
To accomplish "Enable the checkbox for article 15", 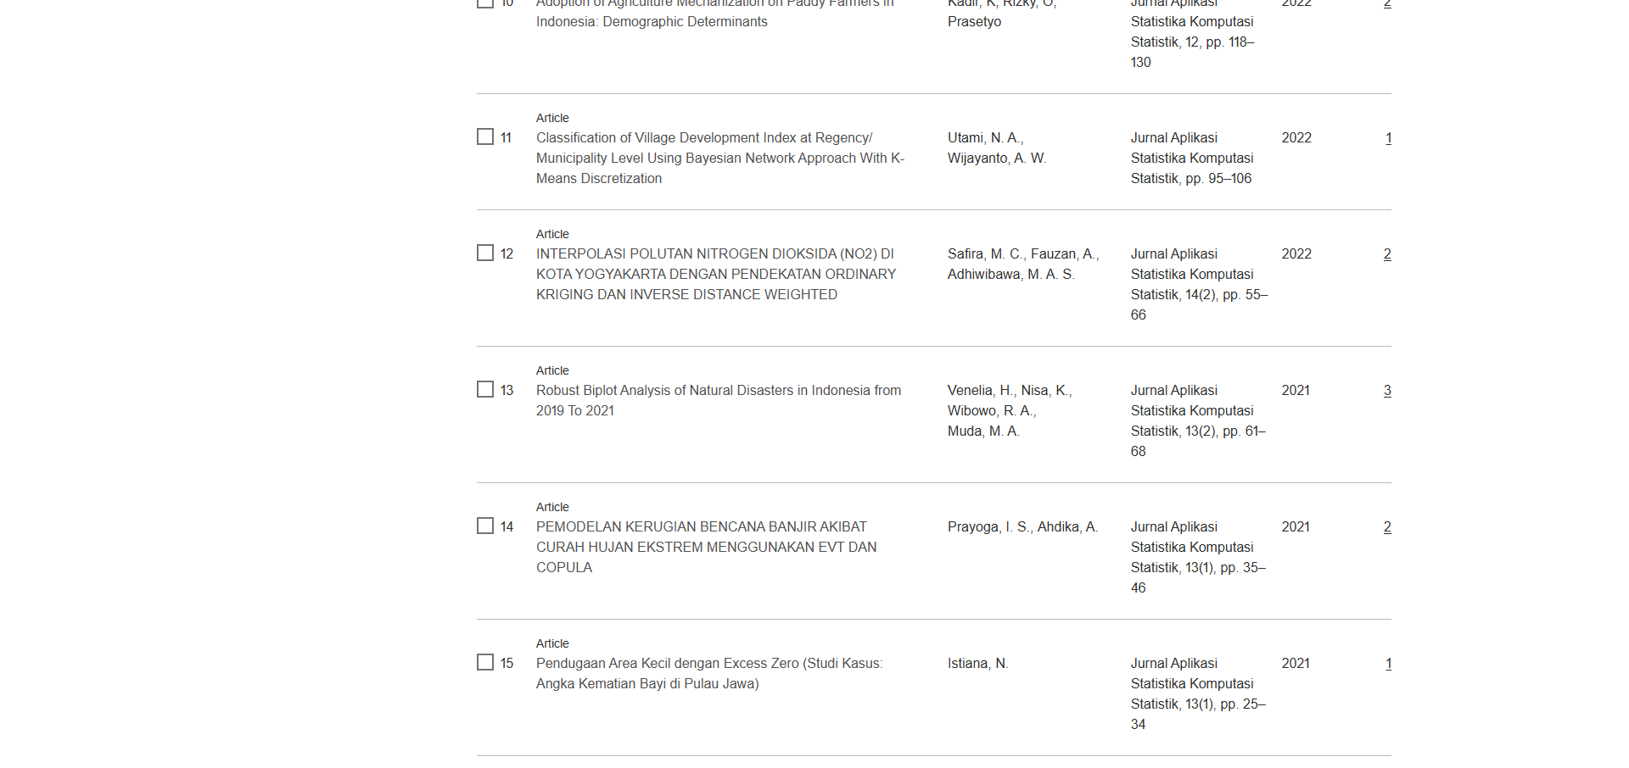I will 485,663.
